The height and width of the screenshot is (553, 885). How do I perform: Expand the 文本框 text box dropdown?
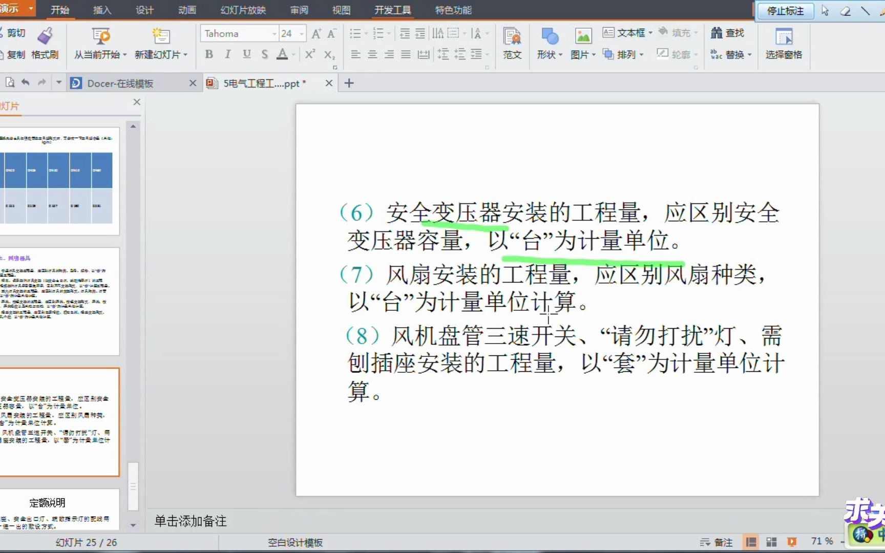pos(650,33)
